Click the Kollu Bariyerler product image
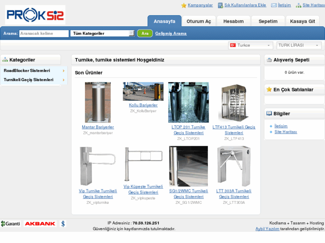Viewport: 325px width, 243px height. tap(143, 91)
